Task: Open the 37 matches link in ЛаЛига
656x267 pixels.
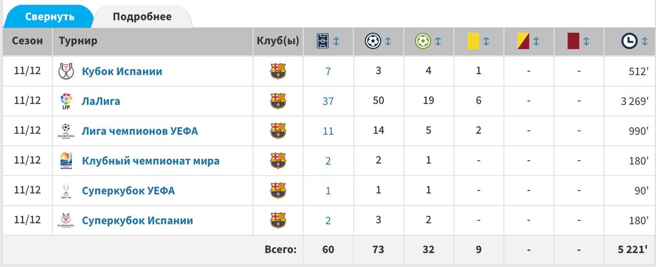Action: click(328, 101)
